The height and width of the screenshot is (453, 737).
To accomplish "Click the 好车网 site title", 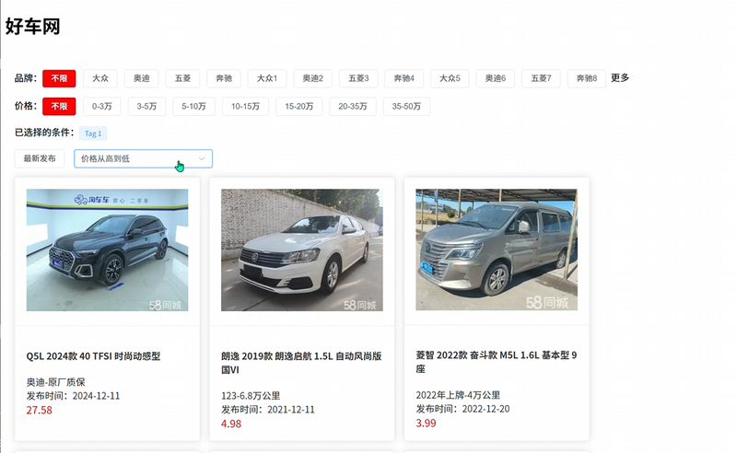I will [33, 27].
